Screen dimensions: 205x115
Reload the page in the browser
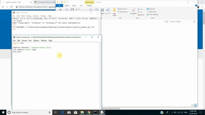click(x=12, y=7)
